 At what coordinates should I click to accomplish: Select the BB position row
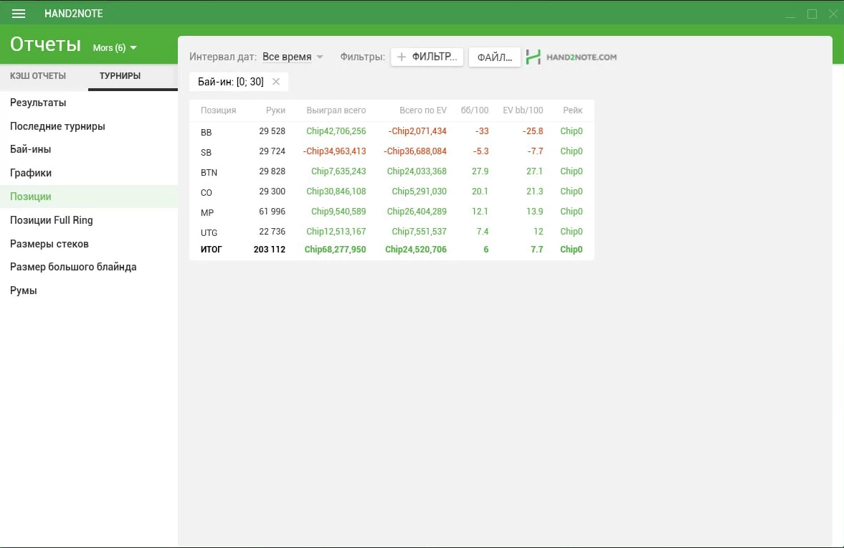pos(392,131)
